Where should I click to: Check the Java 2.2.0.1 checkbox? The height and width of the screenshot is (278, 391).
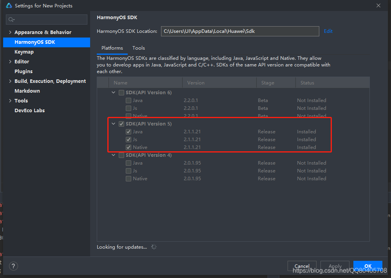tap(129, 100)
